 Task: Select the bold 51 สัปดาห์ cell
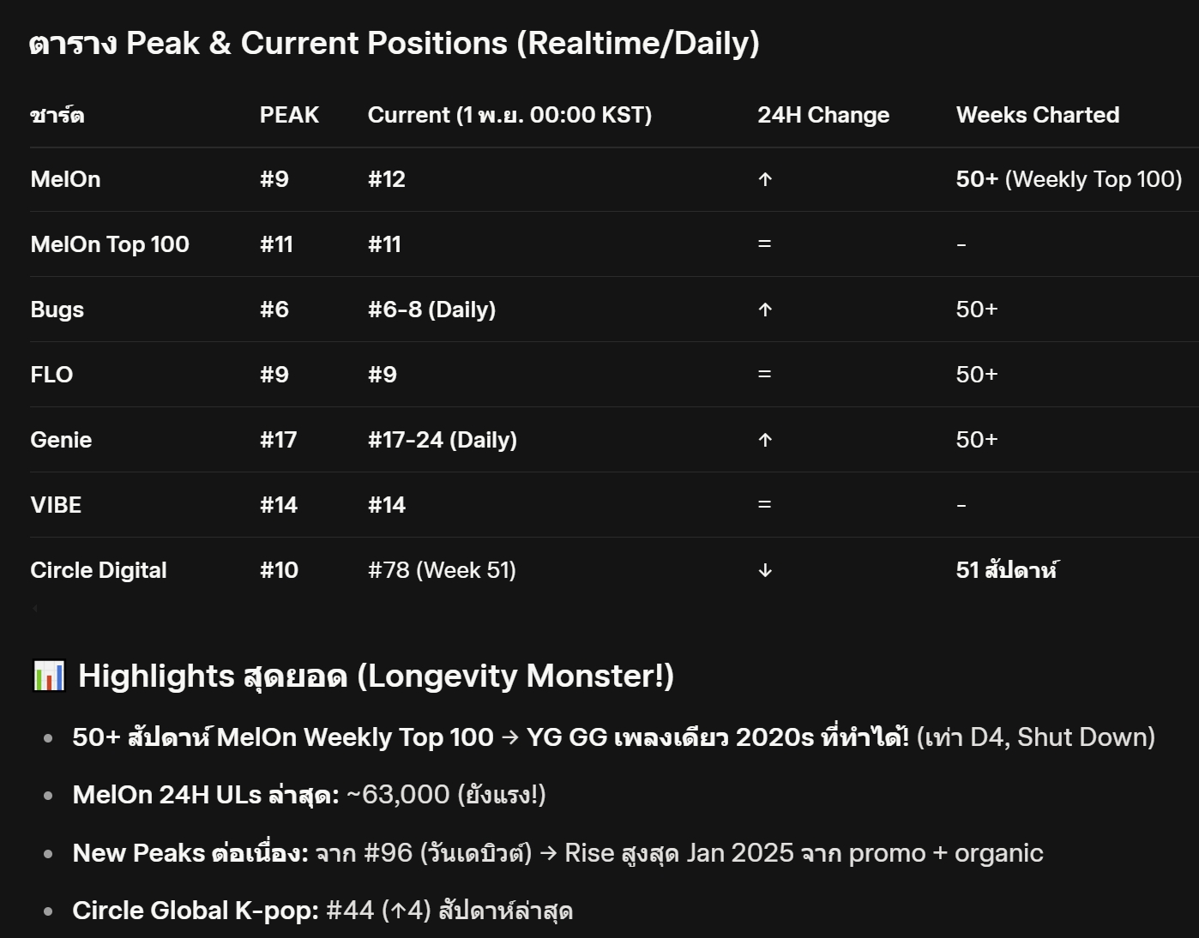[1007, 570]
